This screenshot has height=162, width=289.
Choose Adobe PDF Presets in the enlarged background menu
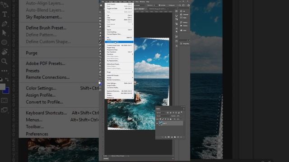click(x=45, y=63)
